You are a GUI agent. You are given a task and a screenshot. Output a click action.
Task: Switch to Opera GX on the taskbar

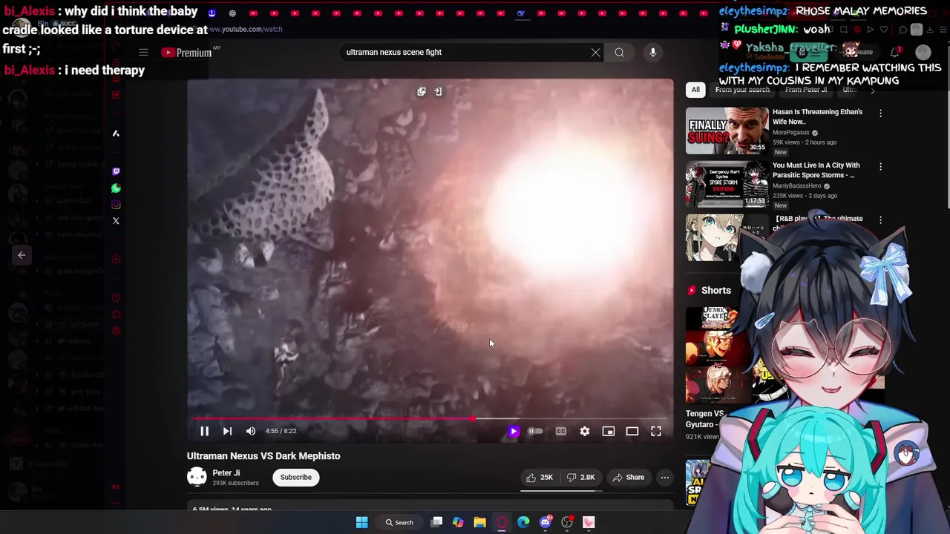(x=502, y=522)
